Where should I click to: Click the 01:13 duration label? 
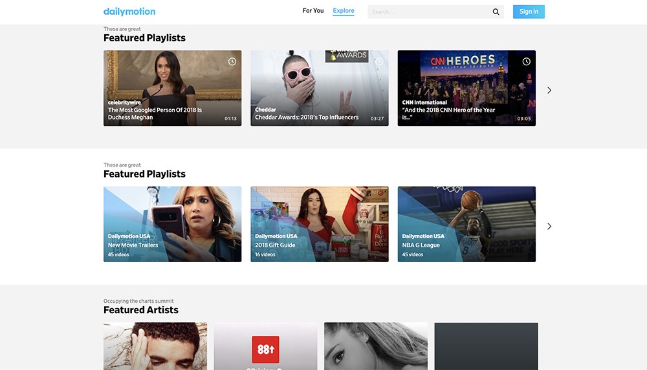(x=231, y=119)
